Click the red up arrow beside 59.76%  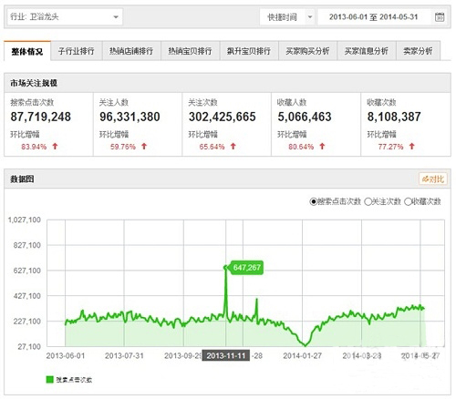coord(144,147)
